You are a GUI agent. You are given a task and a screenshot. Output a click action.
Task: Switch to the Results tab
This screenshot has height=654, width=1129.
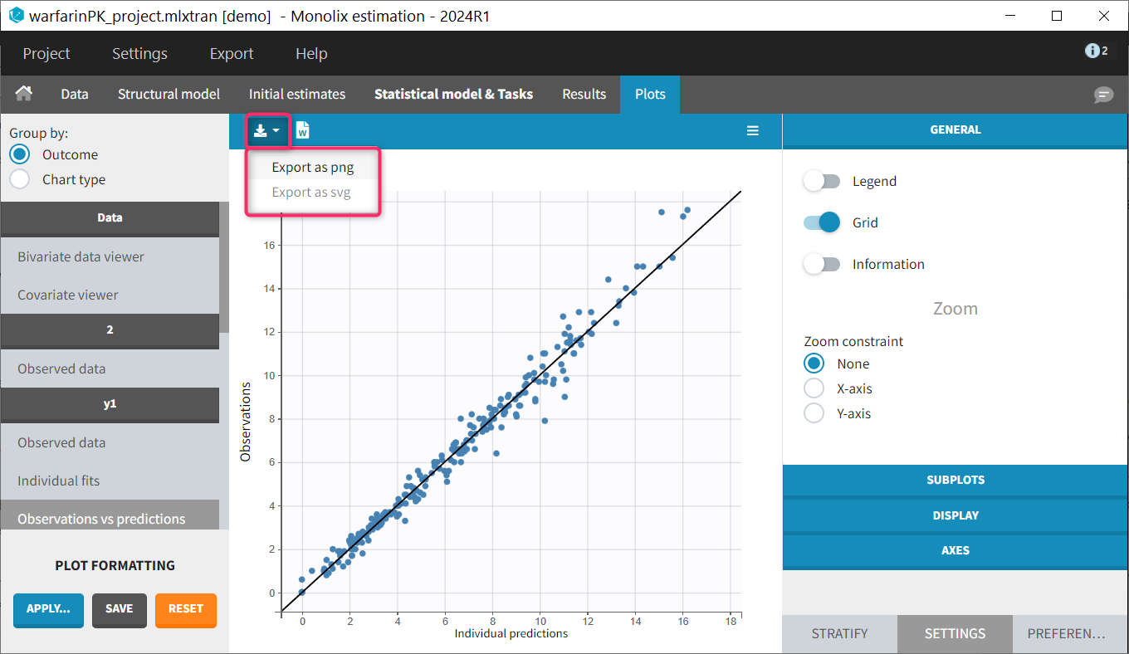(584, 94)
